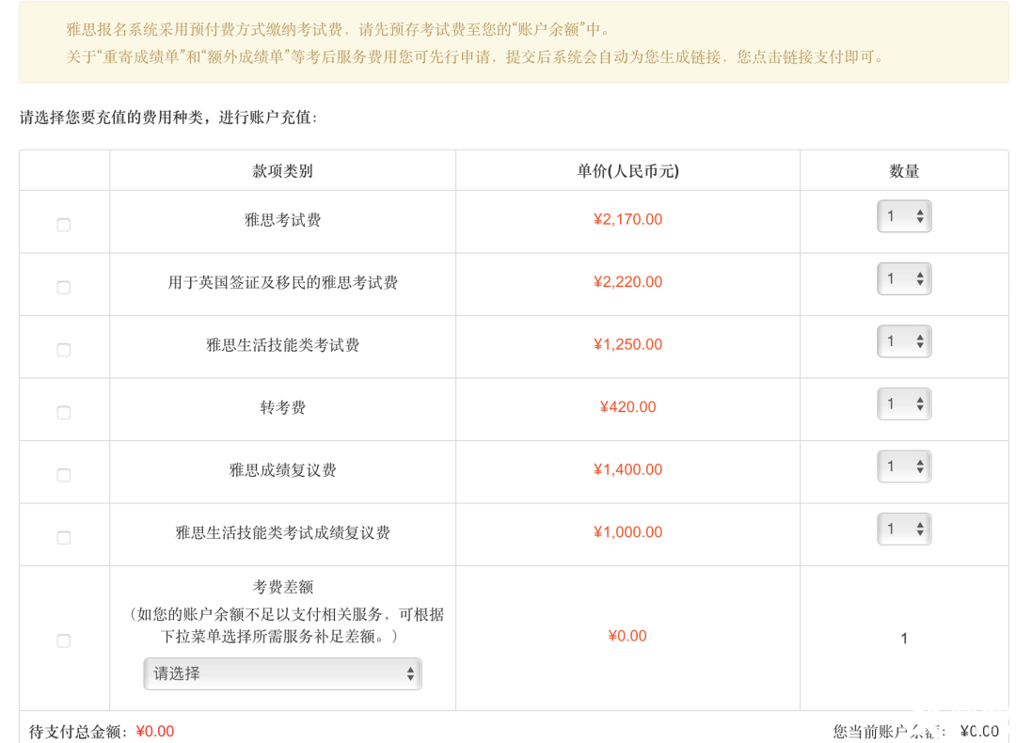This screenshot has height=743, width=1016.
Task: Select the 考费差额 checkbox
Action: 64,640
